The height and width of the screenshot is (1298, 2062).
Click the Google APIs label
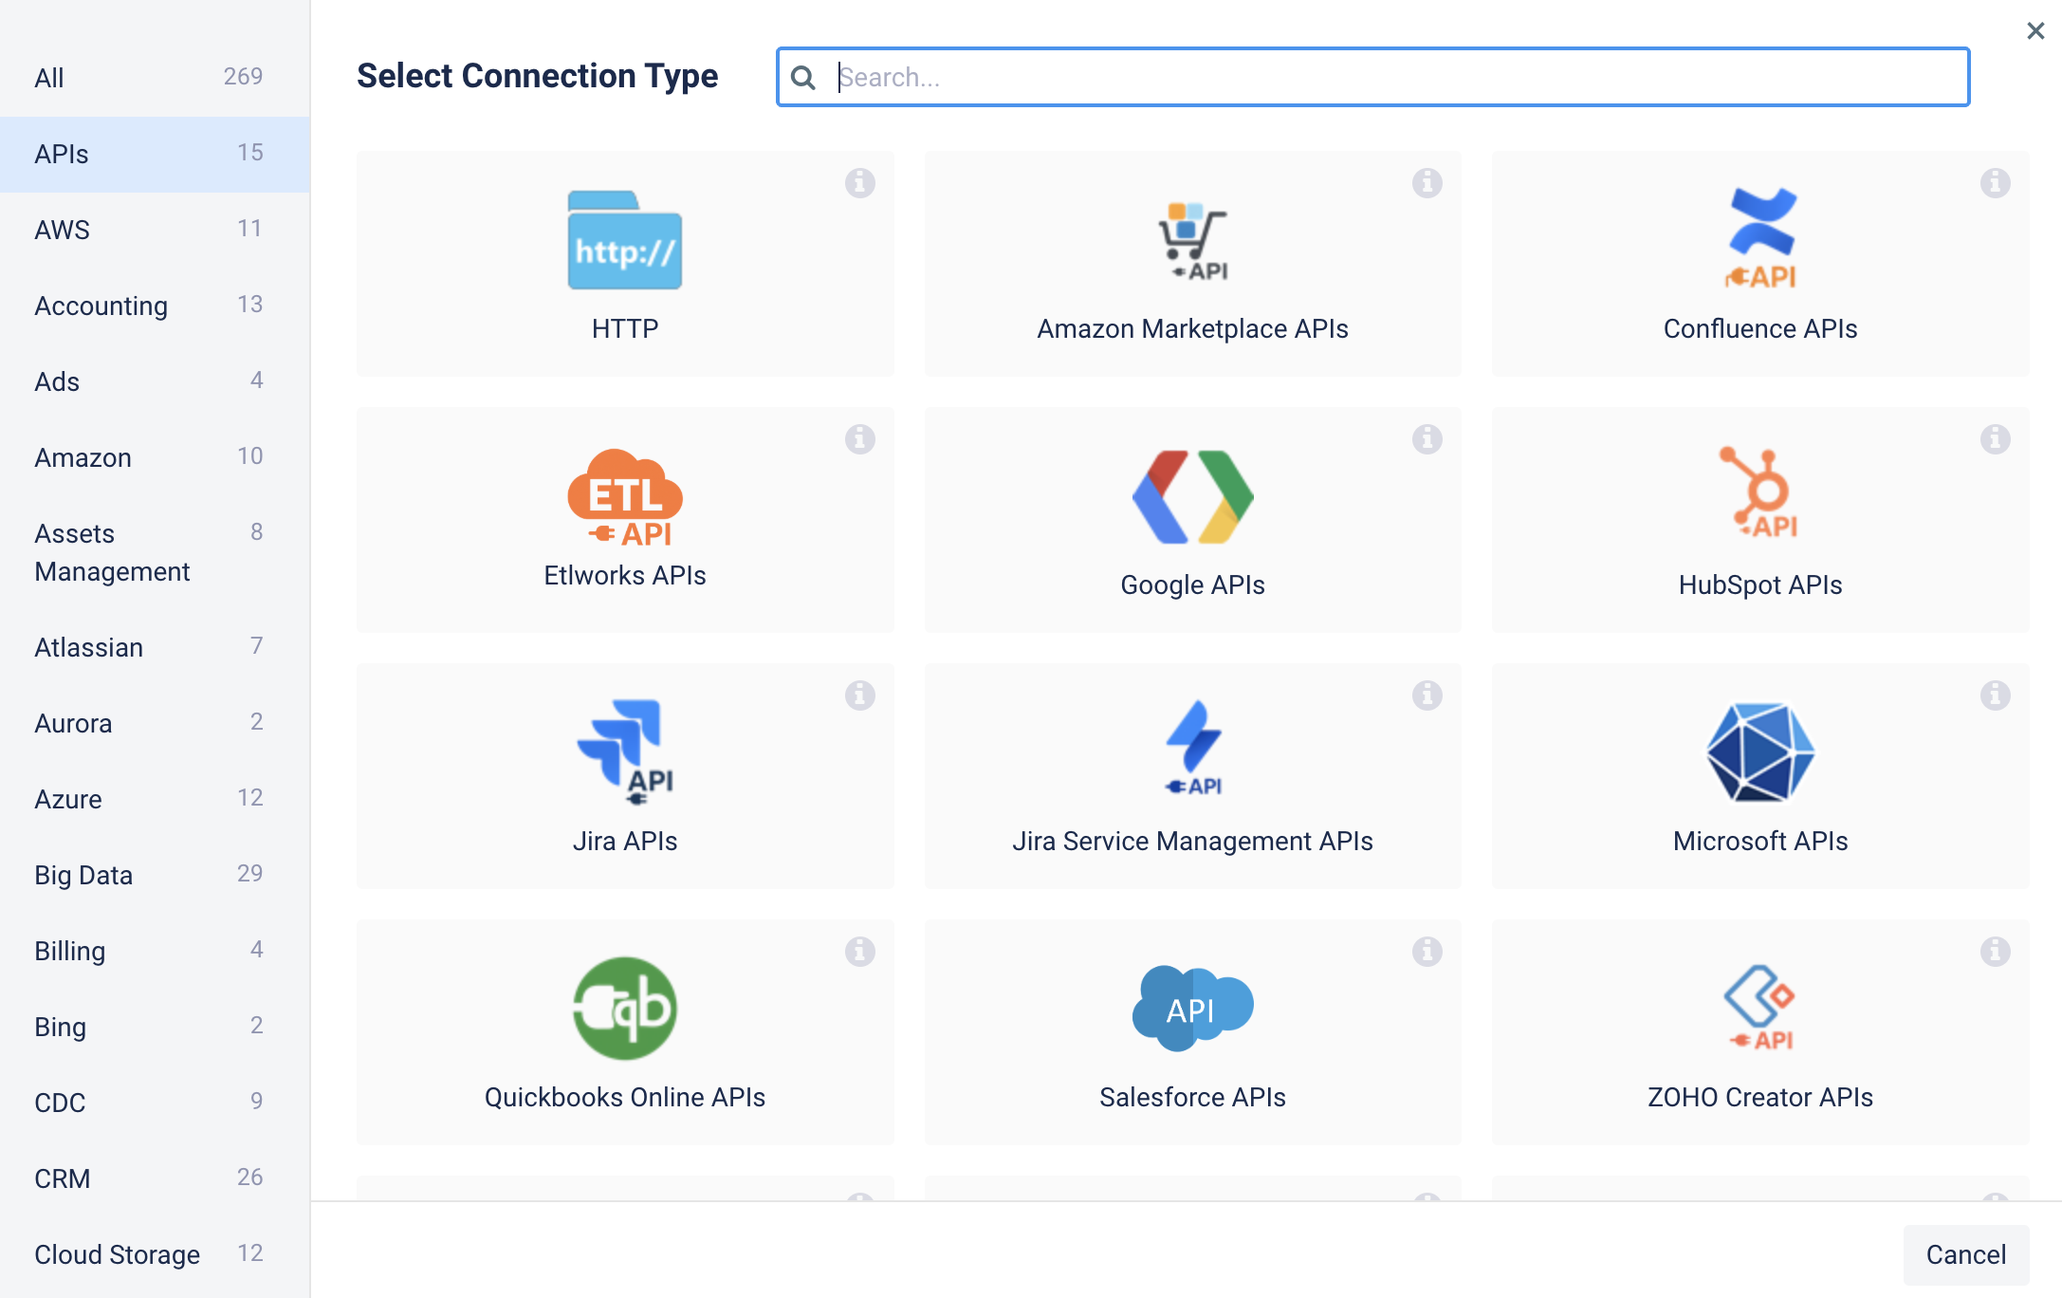[x=1192, y=584]
